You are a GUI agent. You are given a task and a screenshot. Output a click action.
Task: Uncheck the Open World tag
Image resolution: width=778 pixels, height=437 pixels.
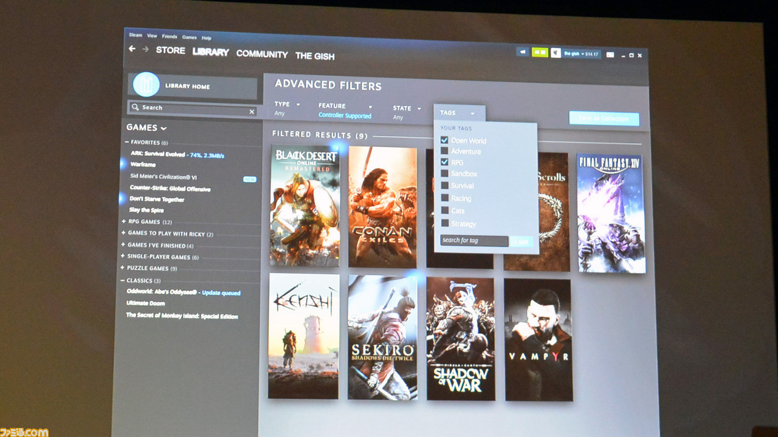(x=444, y=140)
